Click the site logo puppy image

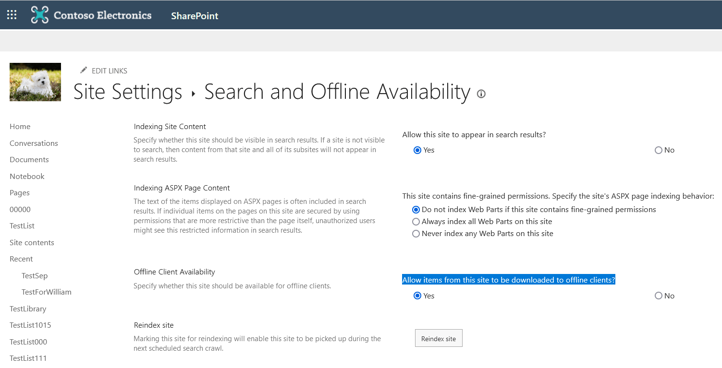pos(35,82)
